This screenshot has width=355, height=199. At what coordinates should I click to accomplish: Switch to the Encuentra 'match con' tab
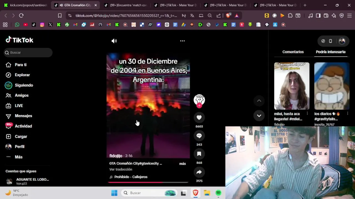pyautogui.click(x=126, y=5)
